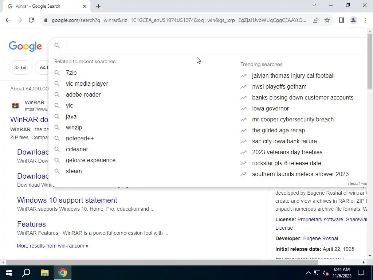Viewport: 373px width, 280px height.
Task: Choose winzip suggestion
Action: [74, 128]
